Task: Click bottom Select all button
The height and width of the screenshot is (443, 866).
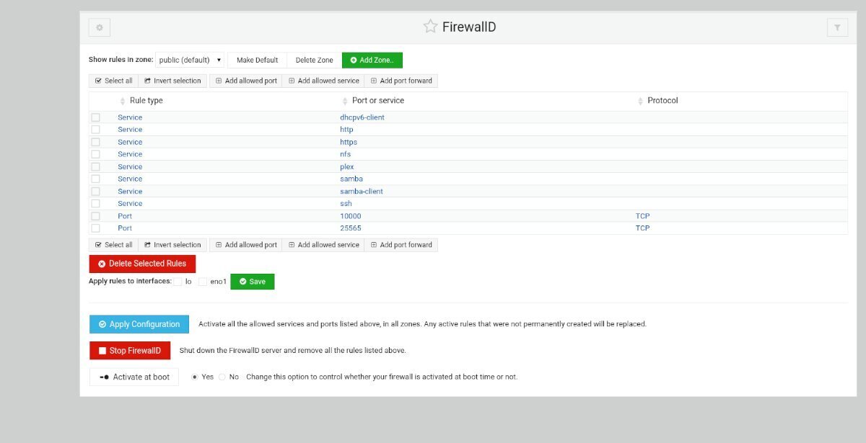Action: coord(113,245)
